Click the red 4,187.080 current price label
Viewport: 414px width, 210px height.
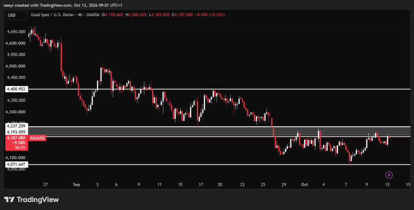(x=17, y=138)
